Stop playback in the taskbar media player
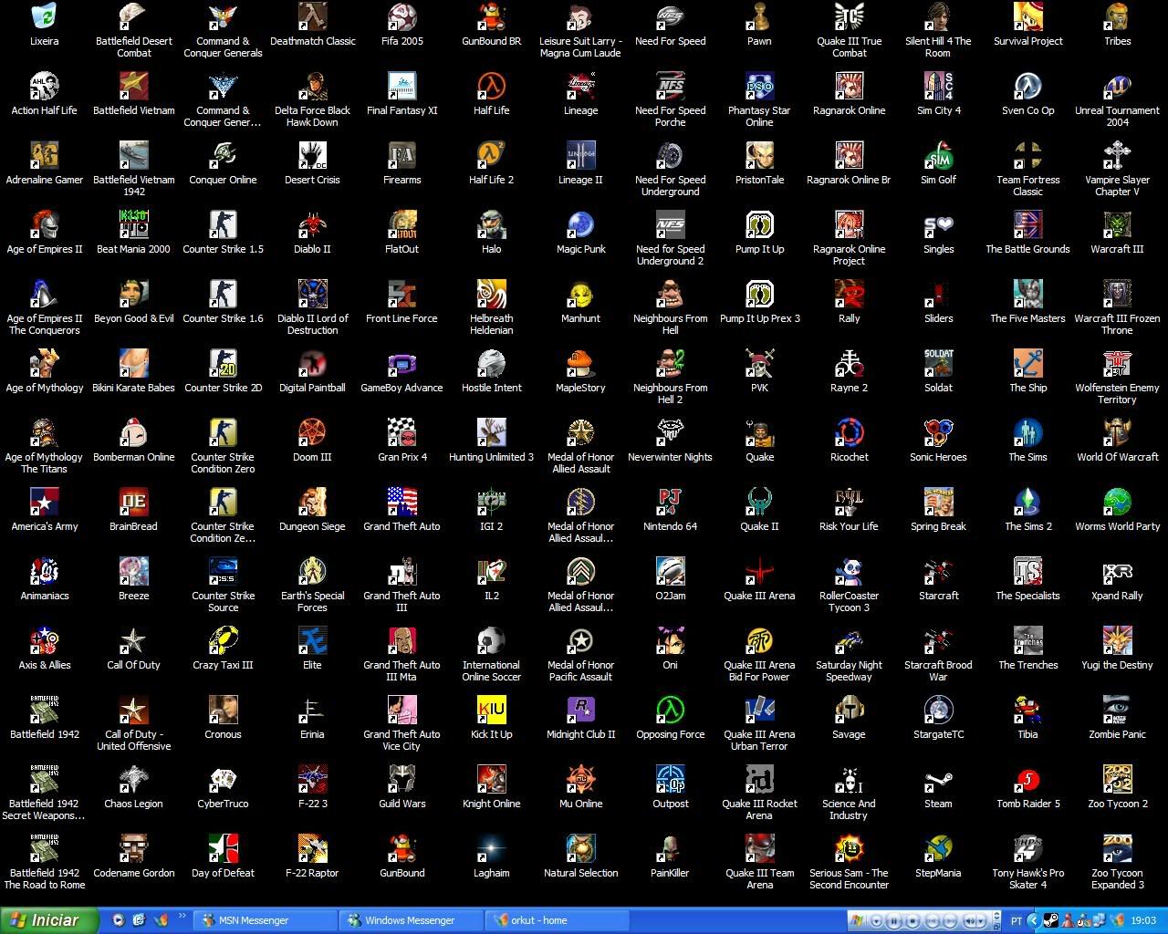Screen dimensions: 1168x934 coord(913,921)
